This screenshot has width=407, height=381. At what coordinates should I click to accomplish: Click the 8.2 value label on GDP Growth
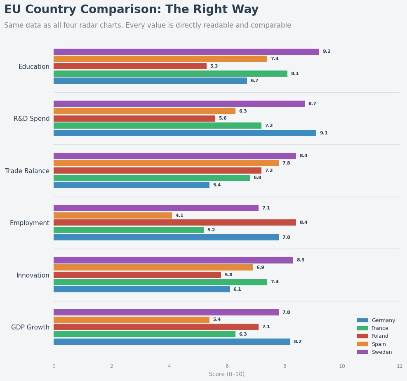(x=298, y=342)
